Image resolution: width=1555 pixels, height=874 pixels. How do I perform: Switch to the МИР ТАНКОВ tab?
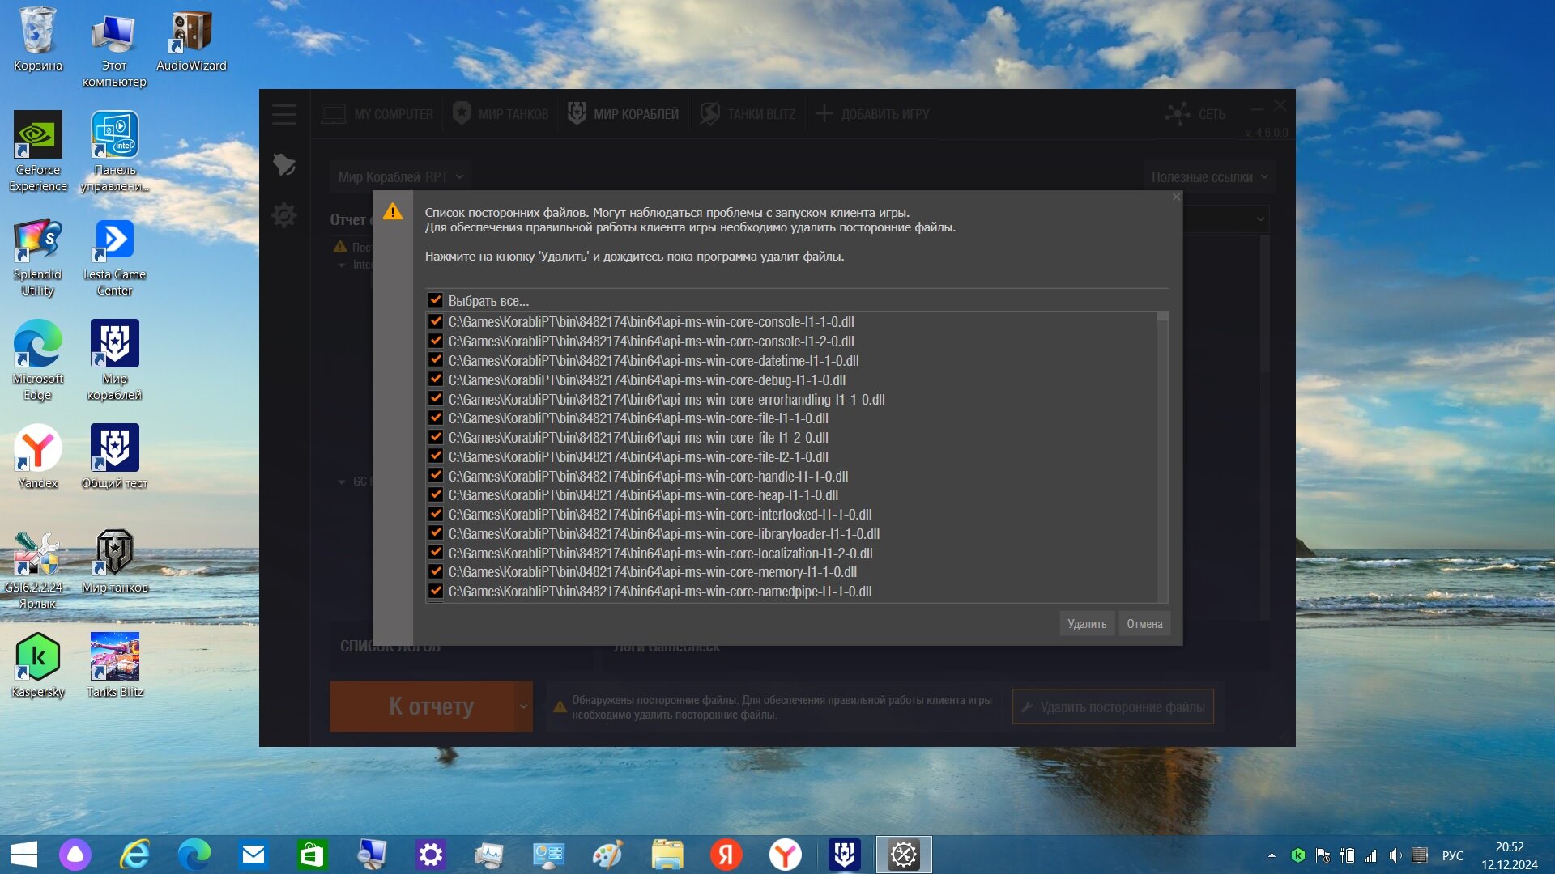[x=501, y=114]
